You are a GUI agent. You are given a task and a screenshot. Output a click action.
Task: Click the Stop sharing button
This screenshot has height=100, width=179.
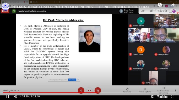point(72,80)
